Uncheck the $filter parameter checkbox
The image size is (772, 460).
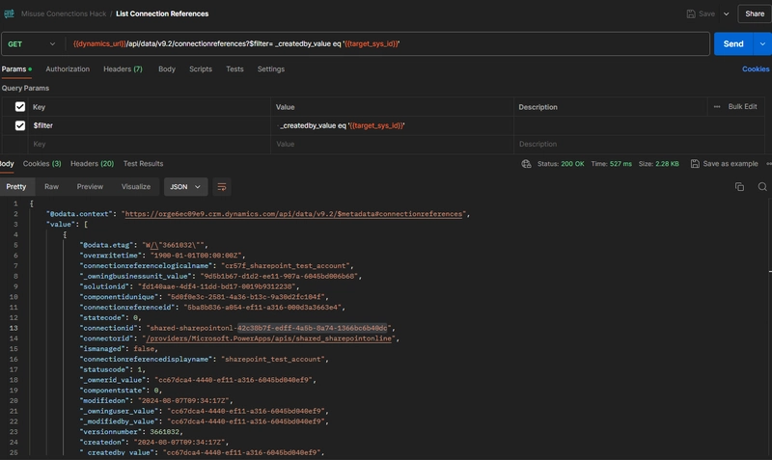pyautogui.click(x=20, y=125)
